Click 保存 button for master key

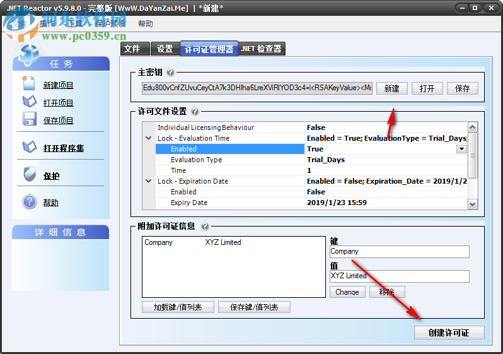pos(462,88)
